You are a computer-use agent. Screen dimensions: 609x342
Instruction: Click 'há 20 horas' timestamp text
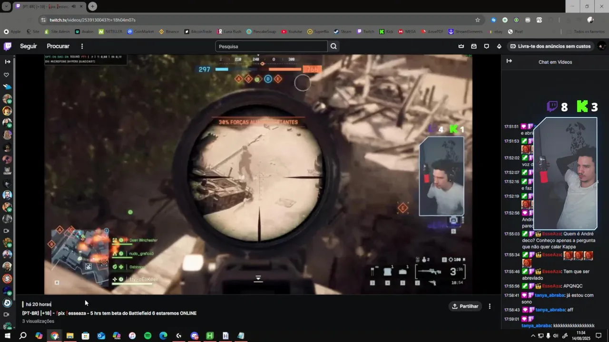pos(39,304)
